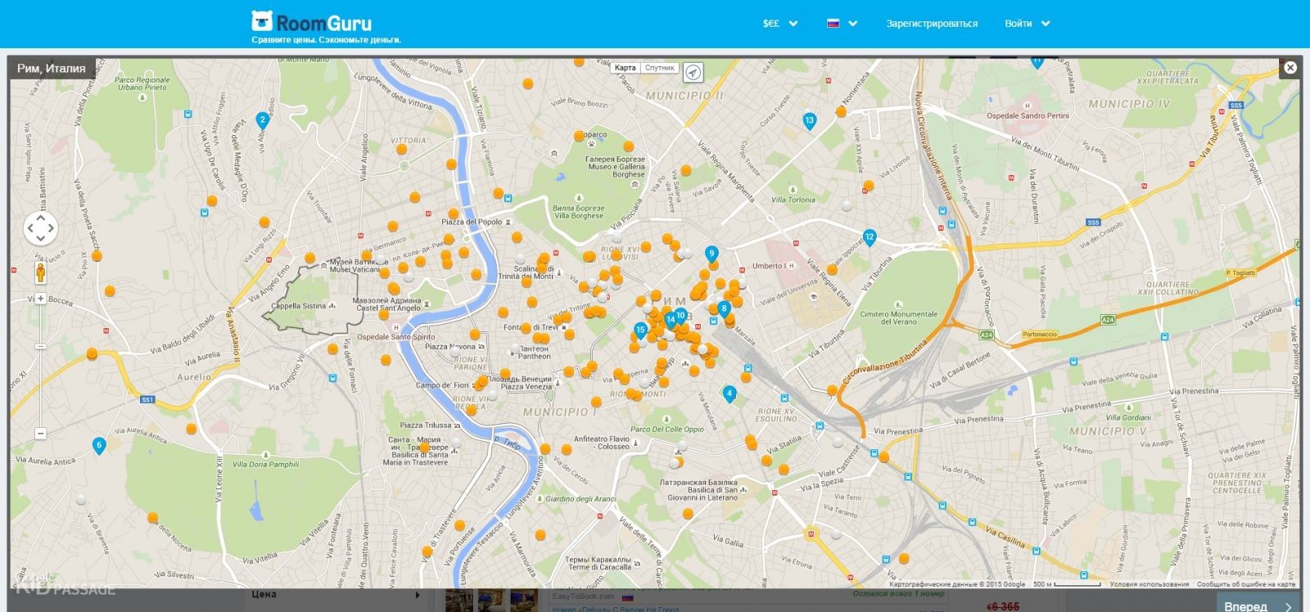Image resolution: width=1310 pixels, height=612 pixels.
Task: Click the map pan arrows control
Action: pyautogui.click(x=41, y=228)
